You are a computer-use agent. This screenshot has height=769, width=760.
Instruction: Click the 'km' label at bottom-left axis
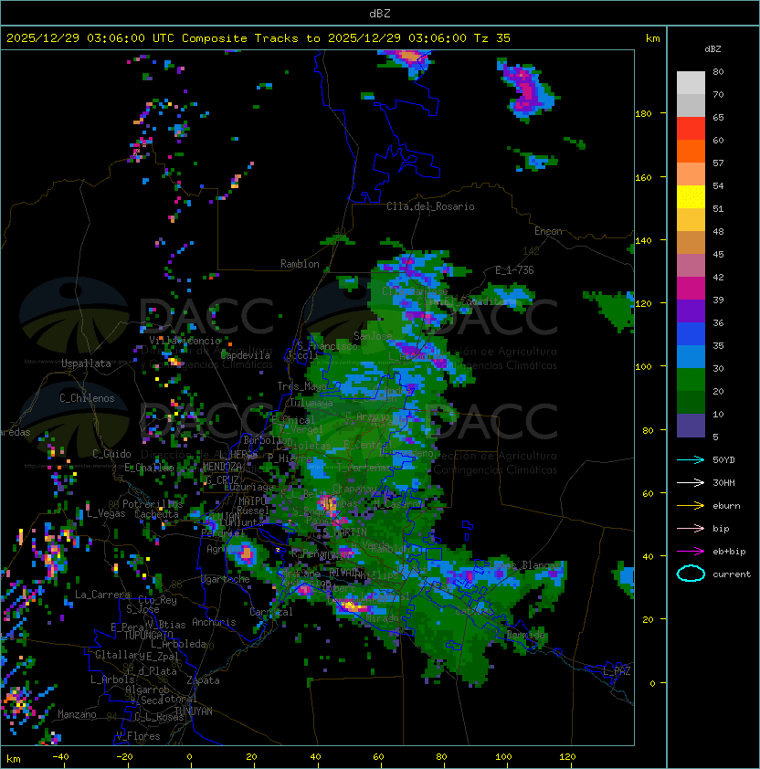point(14,759)
